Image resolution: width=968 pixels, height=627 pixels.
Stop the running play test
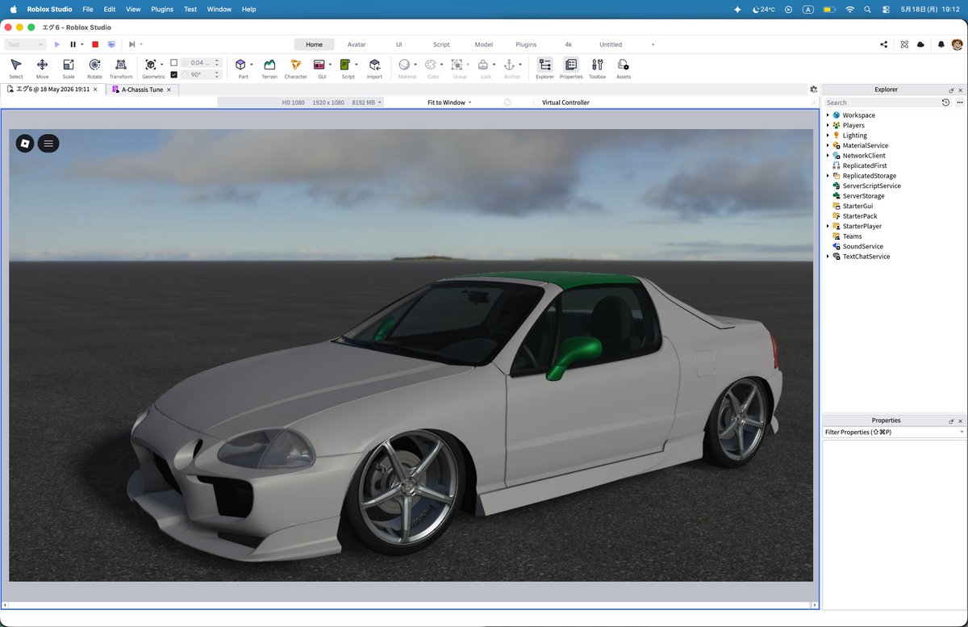[95, 44]
